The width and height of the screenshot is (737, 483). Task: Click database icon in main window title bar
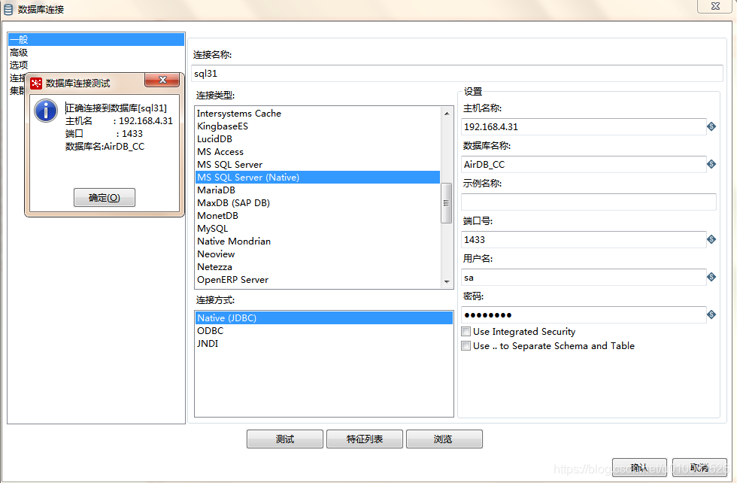(x=8, y=9)
